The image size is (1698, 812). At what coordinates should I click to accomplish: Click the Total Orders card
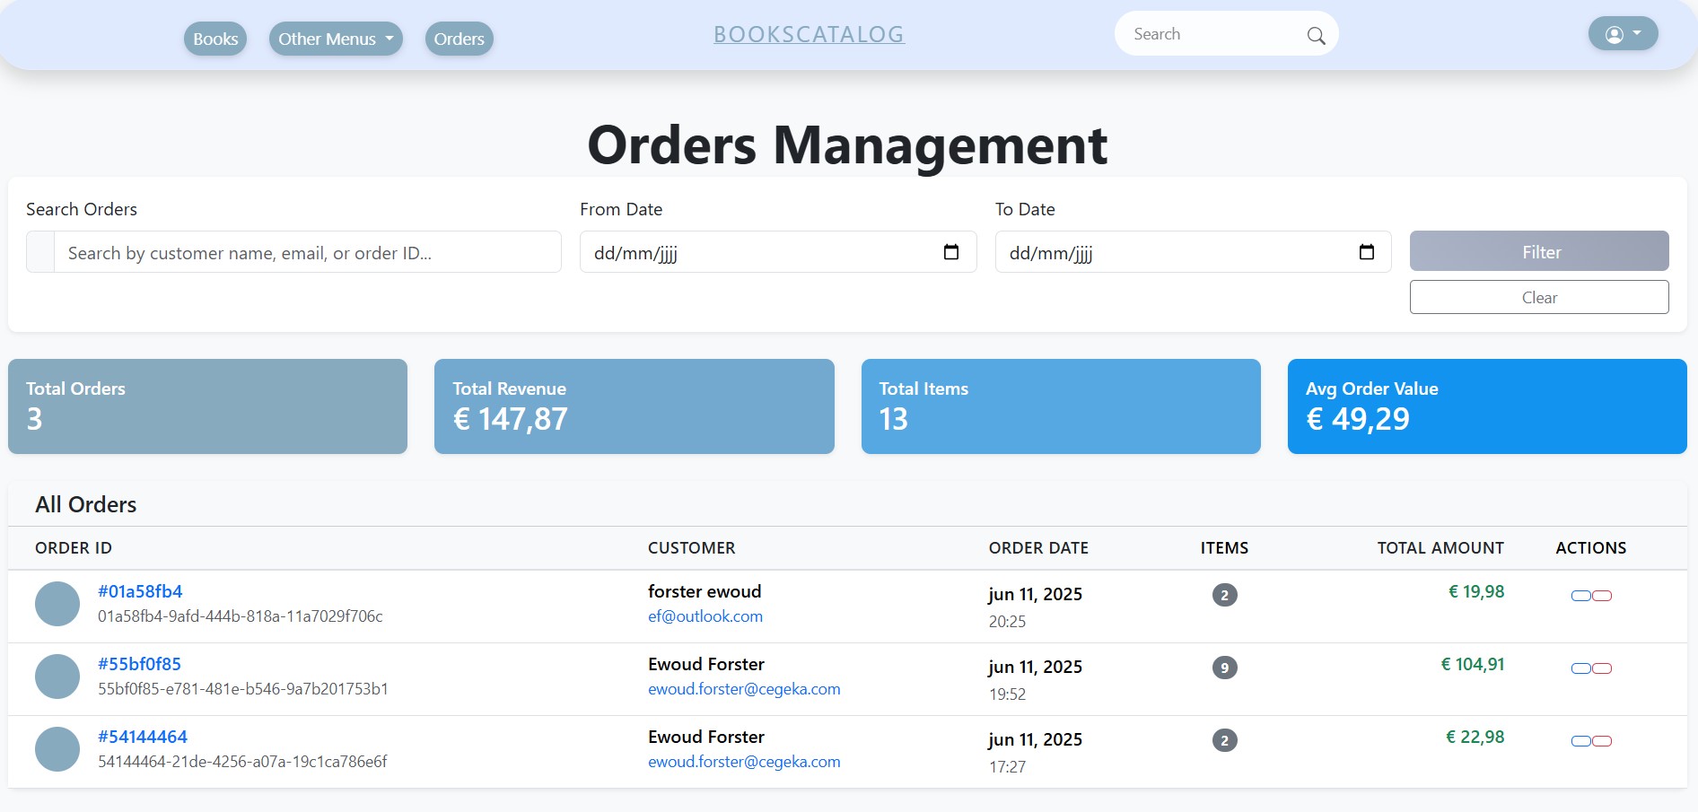click(207, 406)
